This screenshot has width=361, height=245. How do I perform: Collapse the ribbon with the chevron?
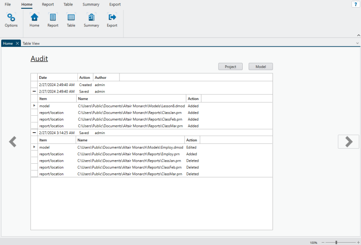coord(358,35)
